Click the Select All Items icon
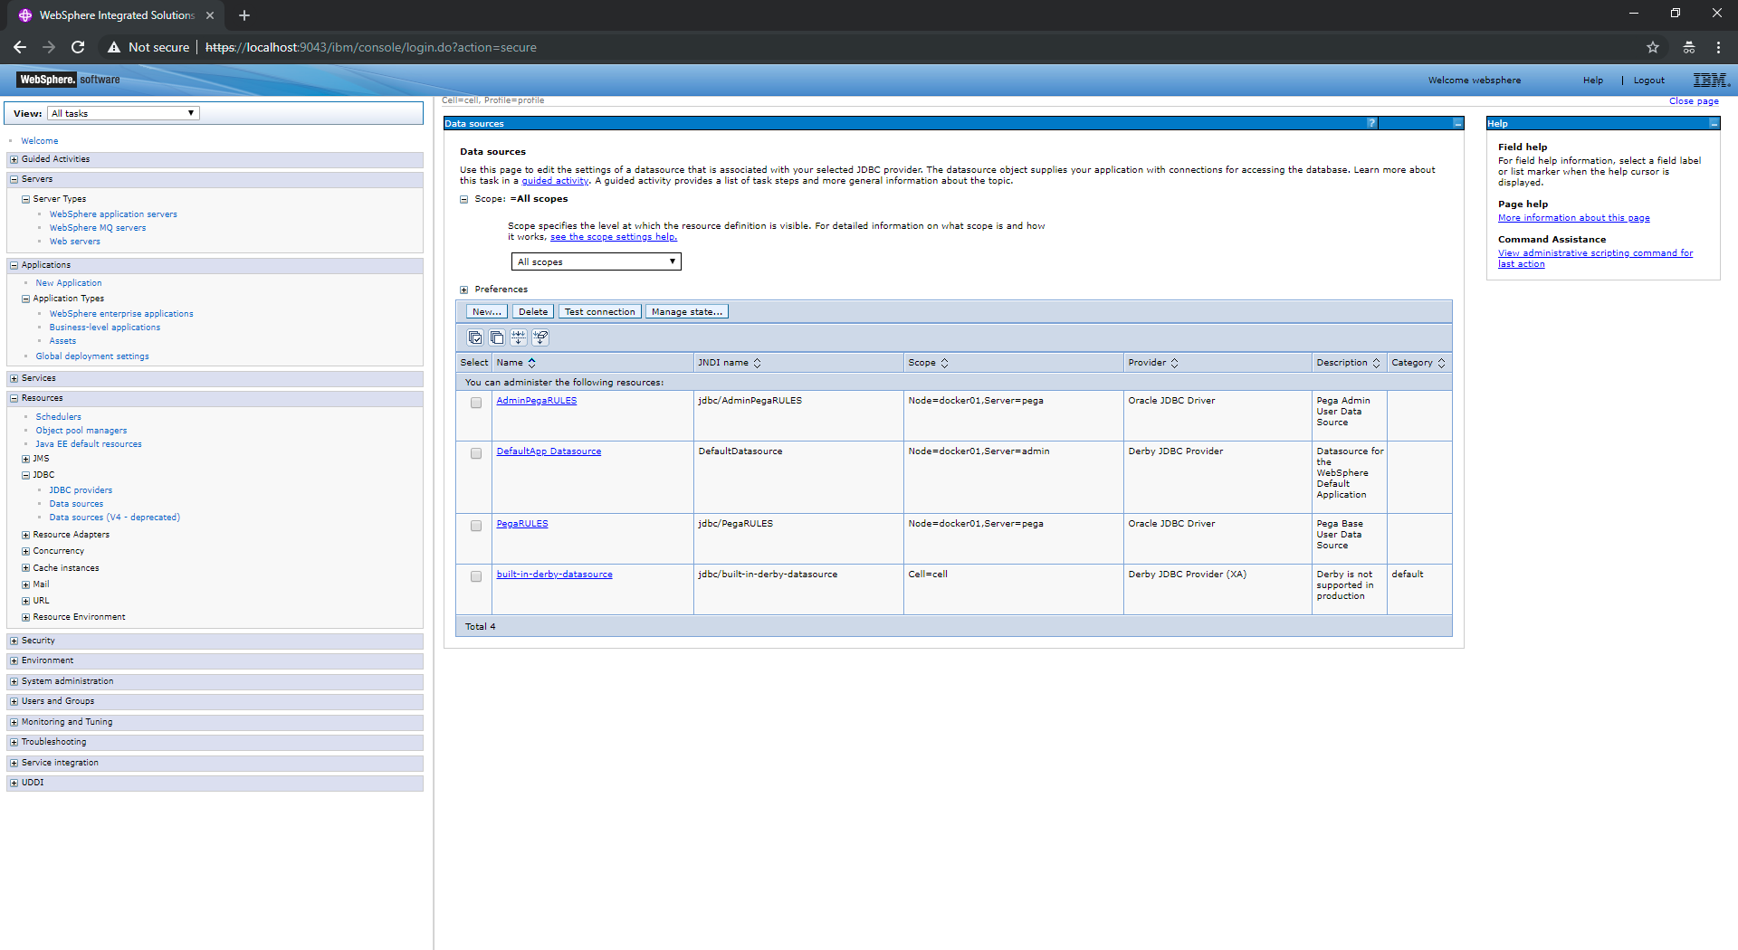Viewport: 1738px width, 950px height. pos(475,337)
